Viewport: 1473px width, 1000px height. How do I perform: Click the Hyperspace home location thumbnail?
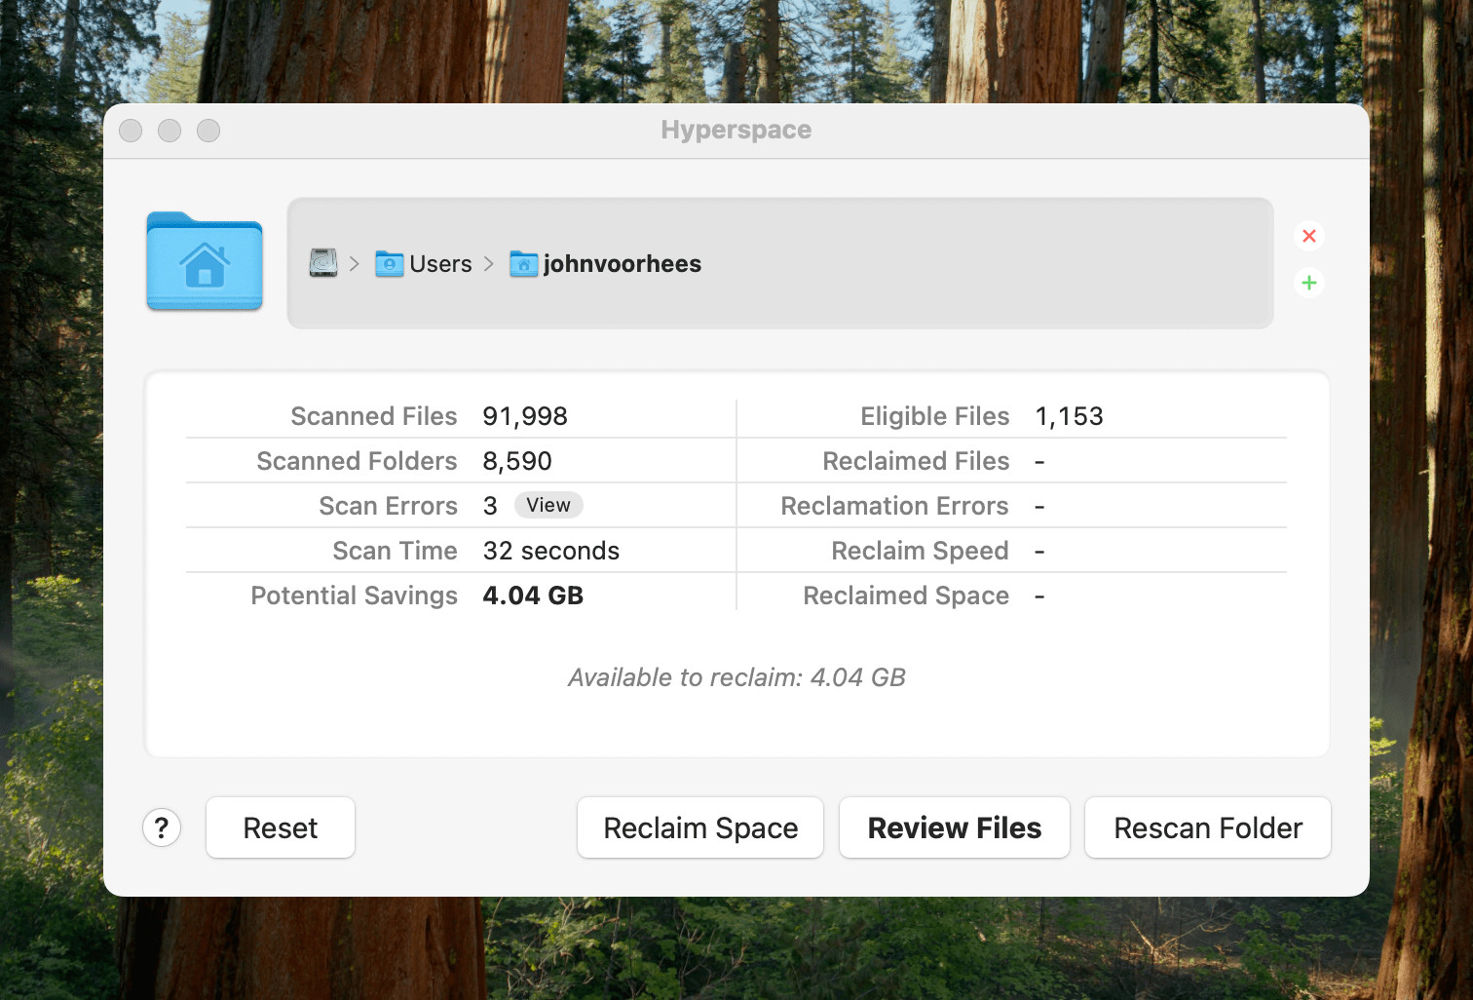(x=204, y=261)
